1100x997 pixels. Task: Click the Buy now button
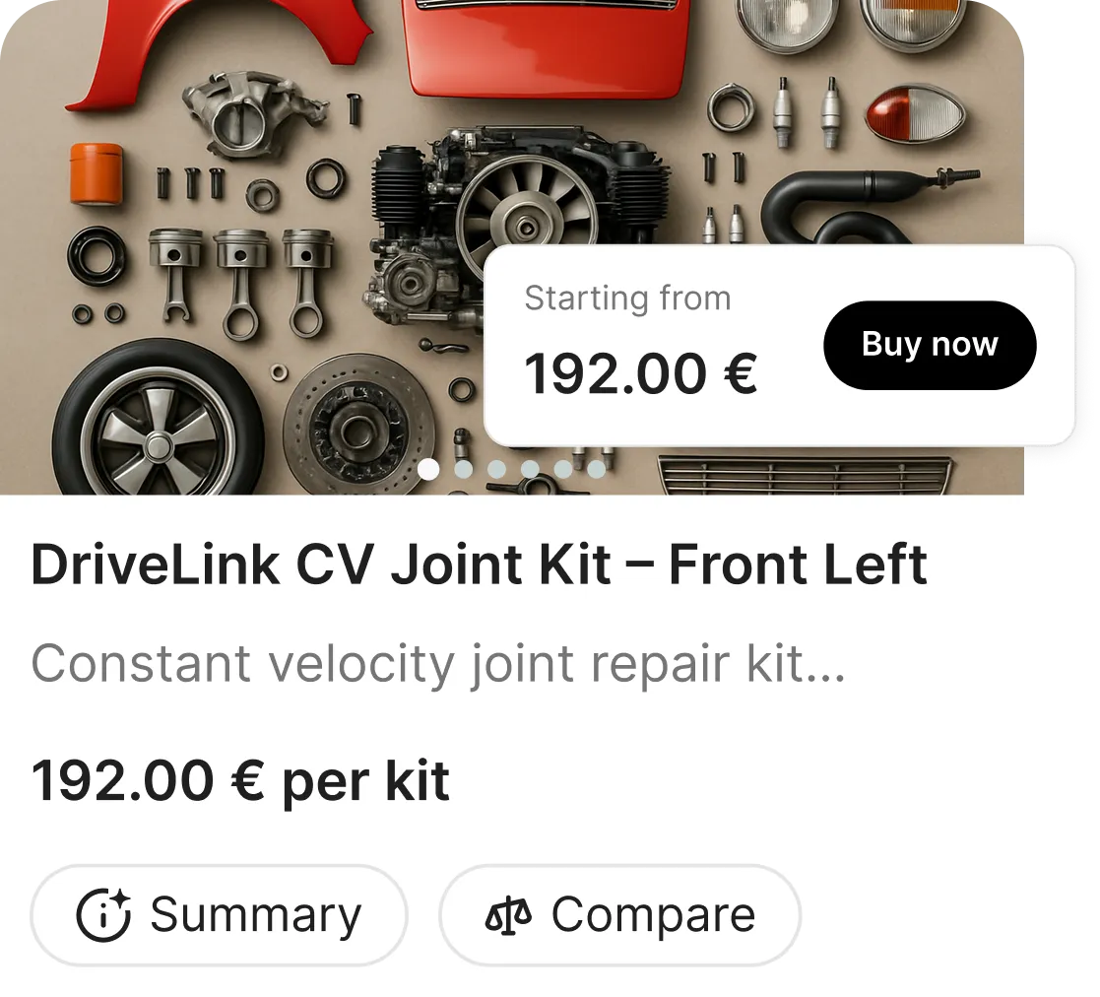930,345
